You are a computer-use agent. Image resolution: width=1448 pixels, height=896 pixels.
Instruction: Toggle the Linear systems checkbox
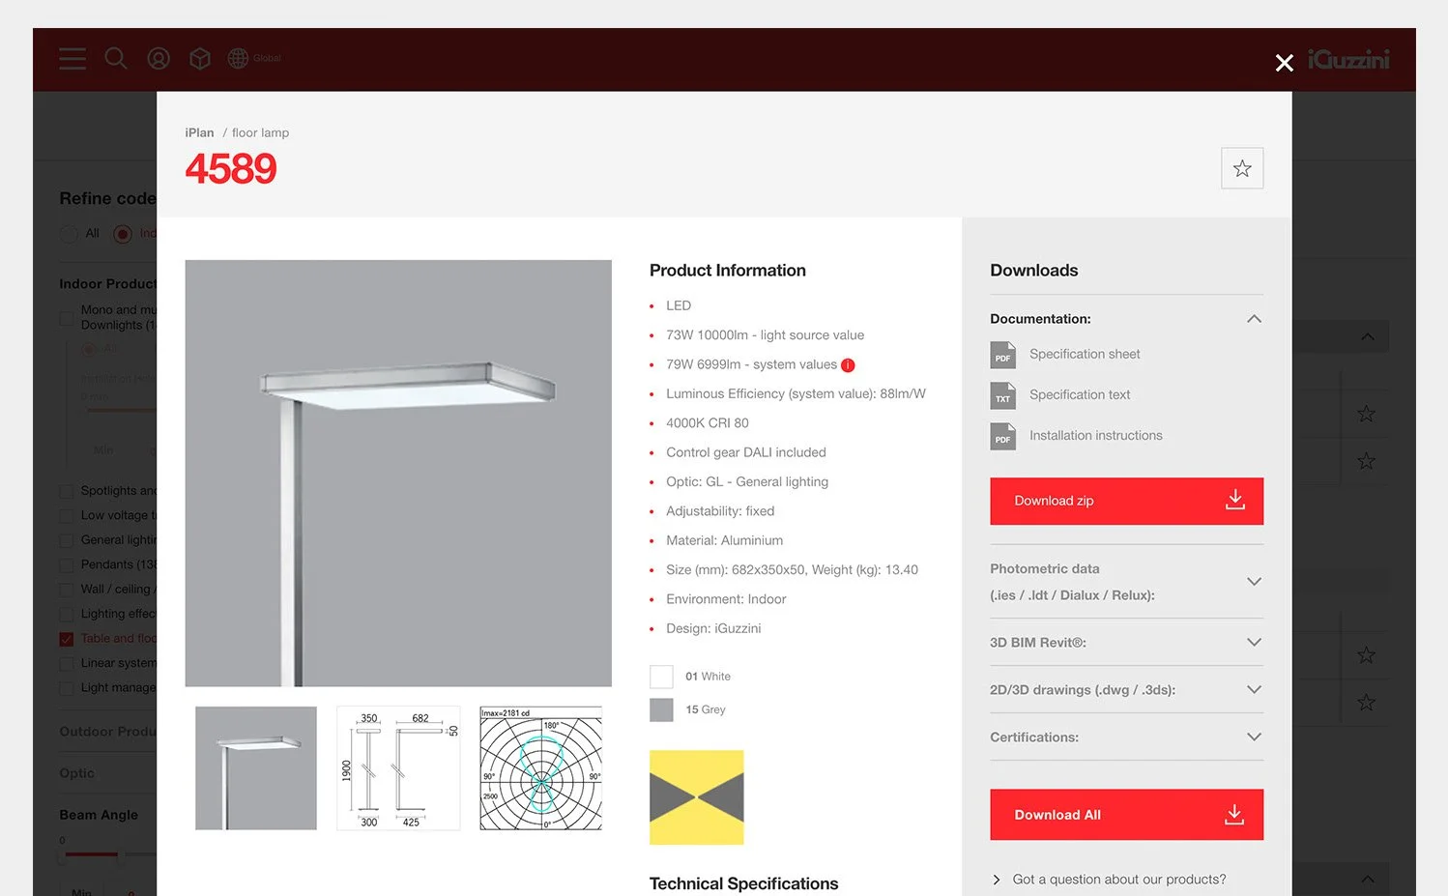pos(67,664)
